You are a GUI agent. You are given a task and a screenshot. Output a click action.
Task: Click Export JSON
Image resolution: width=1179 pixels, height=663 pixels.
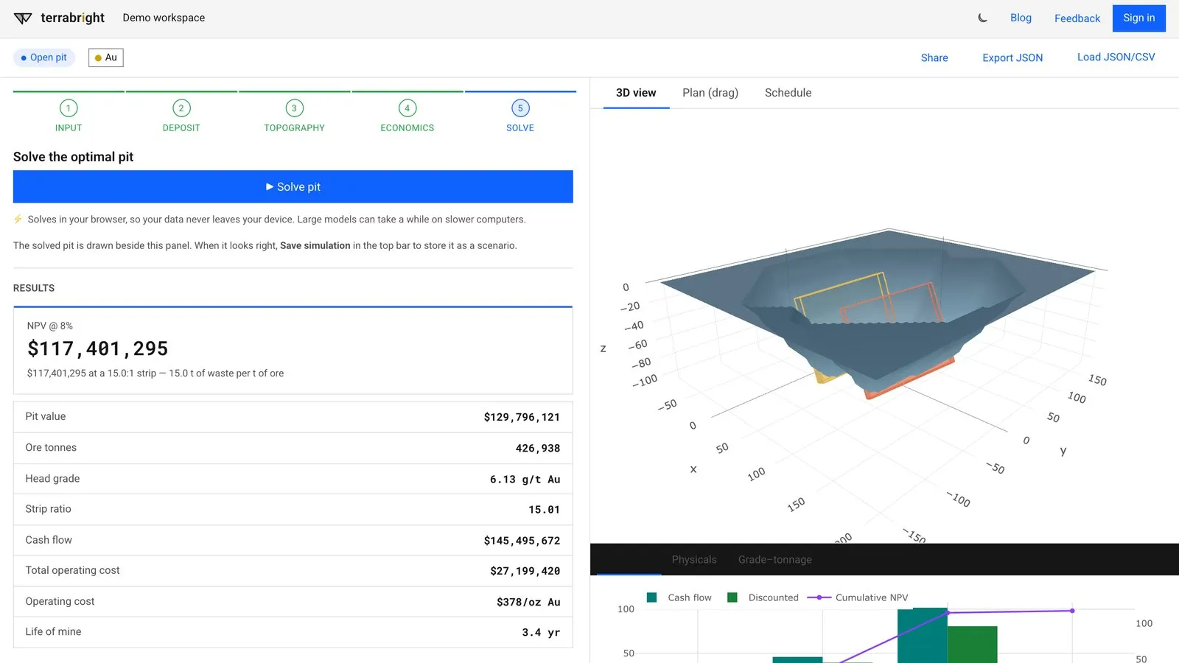(1012, 57)
